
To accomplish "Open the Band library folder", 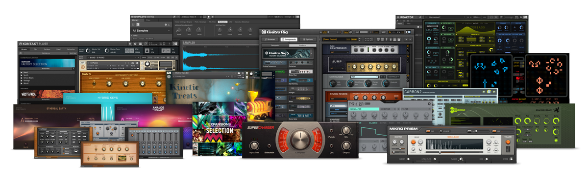I will tap(25, 73).
